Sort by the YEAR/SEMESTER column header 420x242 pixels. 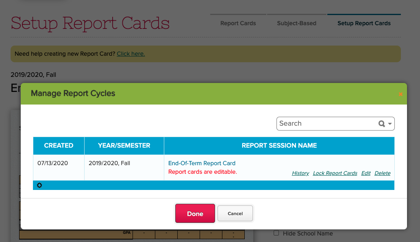coord(124,146)
